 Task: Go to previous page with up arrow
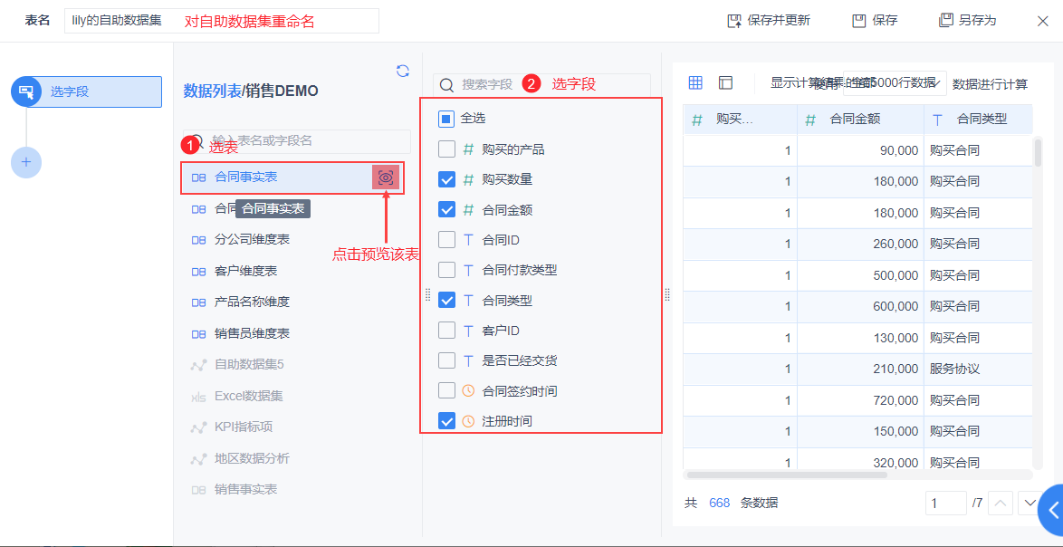coord(1000,503)
